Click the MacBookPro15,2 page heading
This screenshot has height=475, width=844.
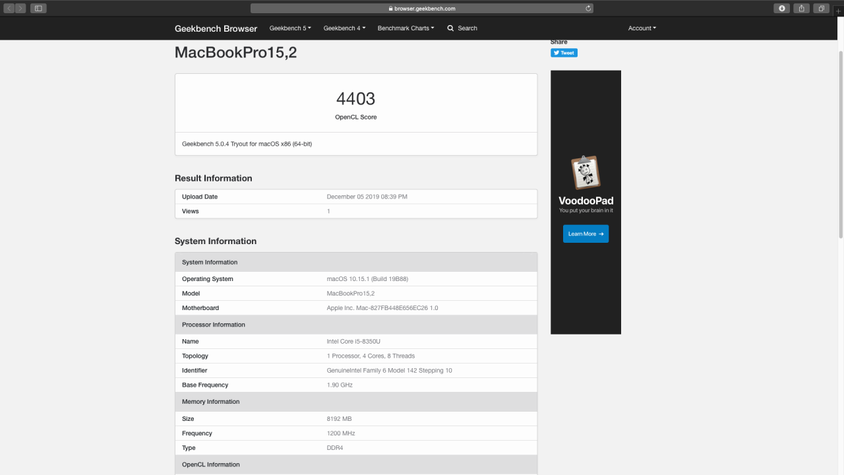click(x=235, y=53)
